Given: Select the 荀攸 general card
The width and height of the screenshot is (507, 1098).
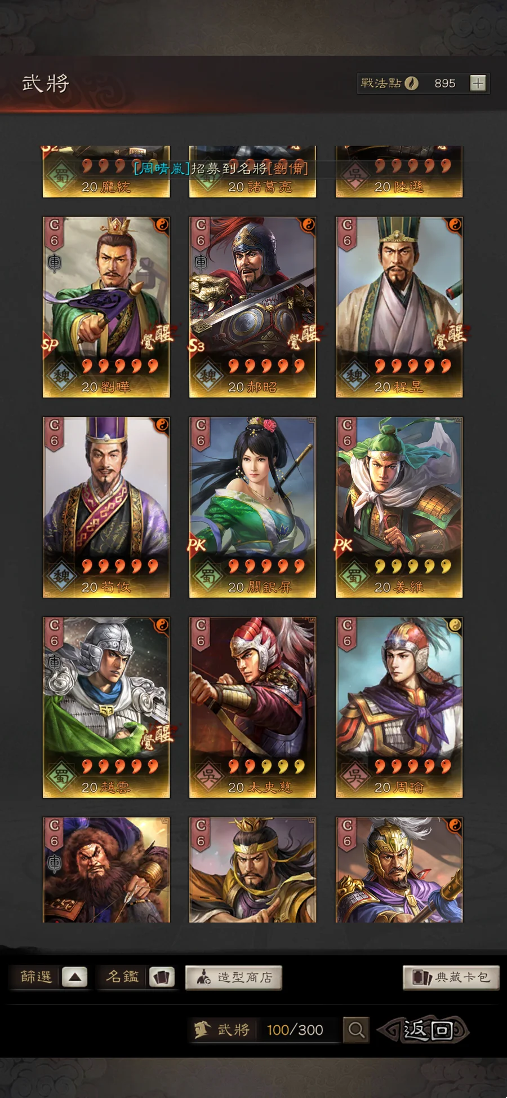Looking at the screenshot, I should (106, 507).
